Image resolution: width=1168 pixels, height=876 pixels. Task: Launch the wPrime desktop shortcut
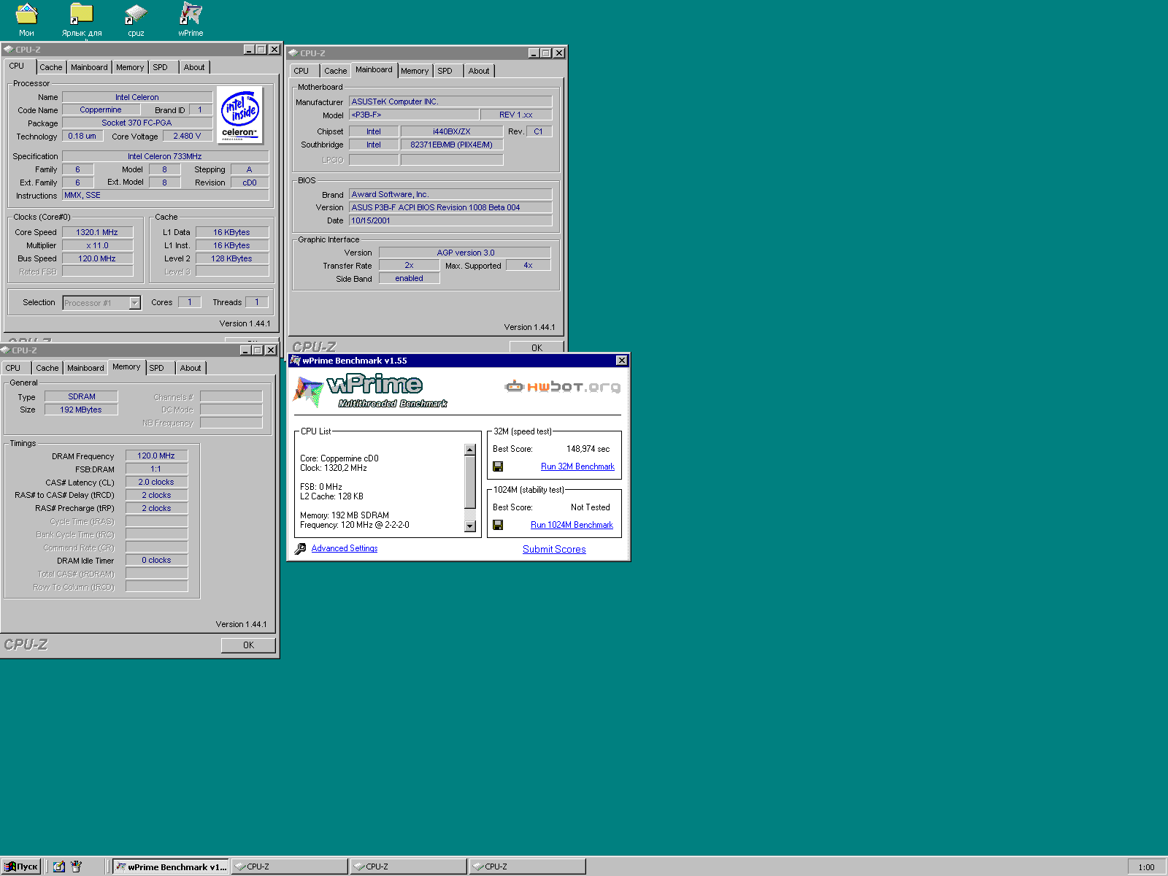click(191, 19)
